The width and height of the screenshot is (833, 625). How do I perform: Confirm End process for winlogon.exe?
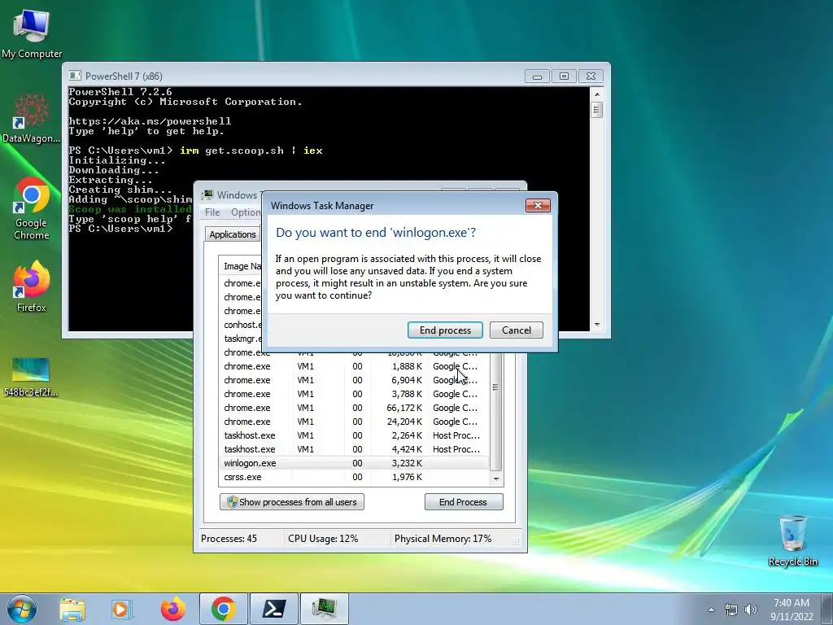[x=445, y=330]
